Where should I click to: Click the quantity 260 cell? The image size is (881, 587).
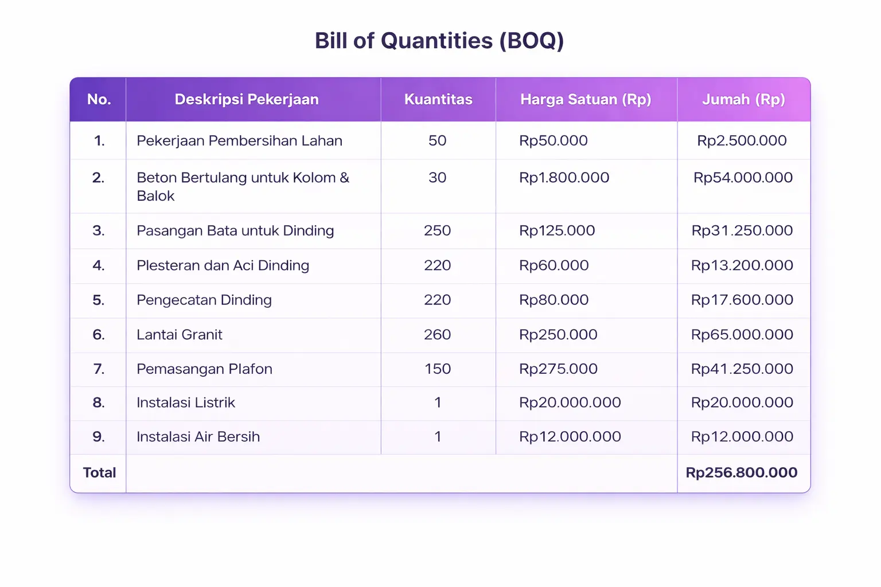pyautogui.click(x=438, y=335)
